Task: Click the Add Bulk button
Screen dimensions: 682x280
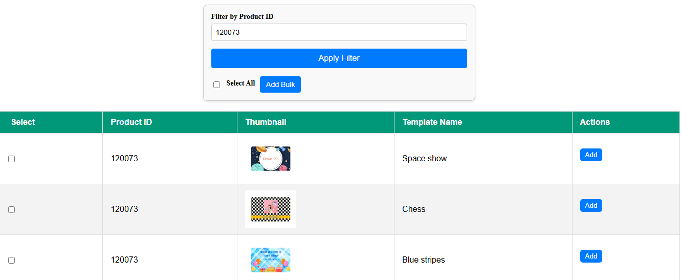Action: tap(280, 84)
